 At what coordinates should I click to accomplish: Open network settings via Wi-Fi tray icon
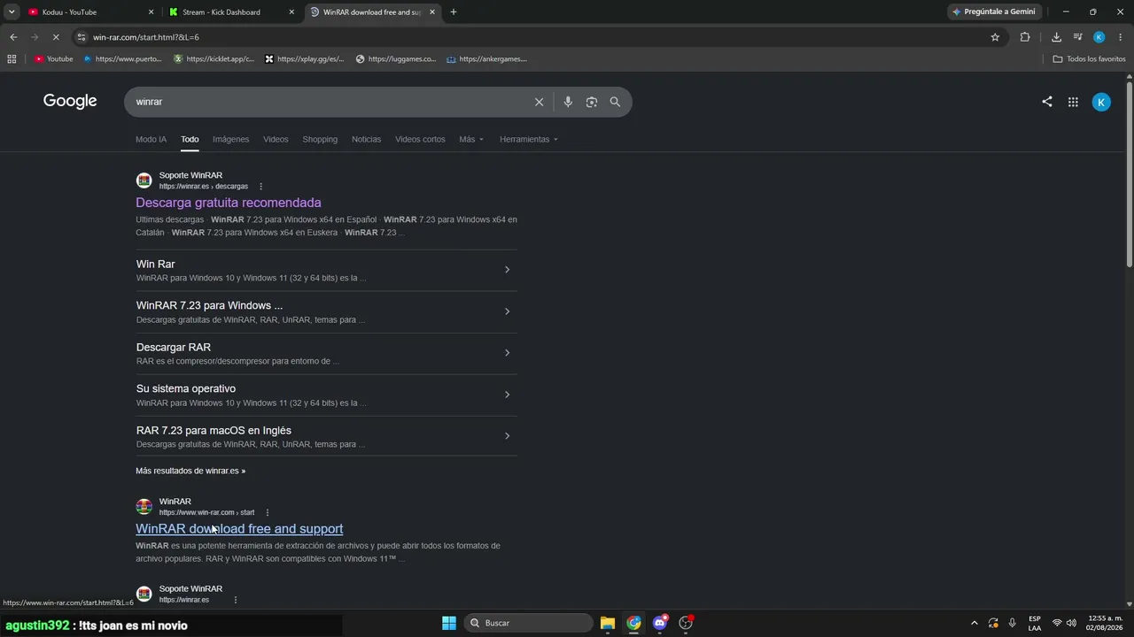(1057, 623)
